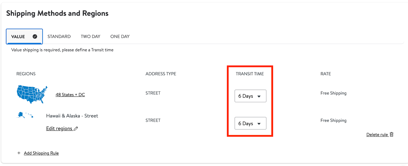Image resolution: width=408 pixels, height=166 pixels.
Task: Open the 48 States transit time dropdown
Action: pyautogui.click(x=250, y=96)
